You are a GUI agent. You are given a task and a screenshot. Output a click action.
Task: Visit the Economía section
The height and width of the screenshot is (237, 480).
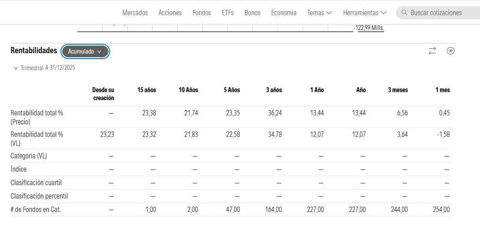(x=284, y=13)
